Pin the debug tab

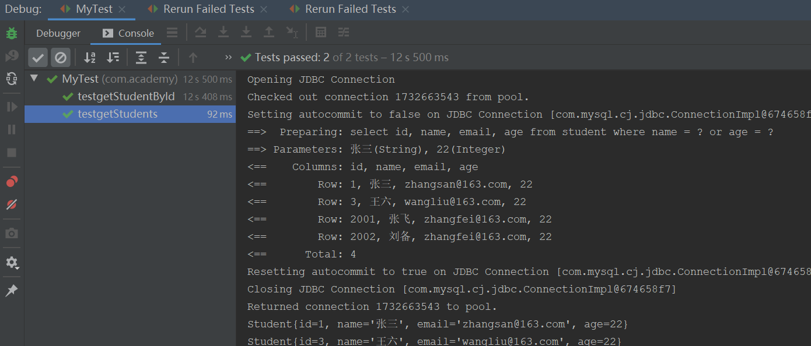[x=12, y=291]
